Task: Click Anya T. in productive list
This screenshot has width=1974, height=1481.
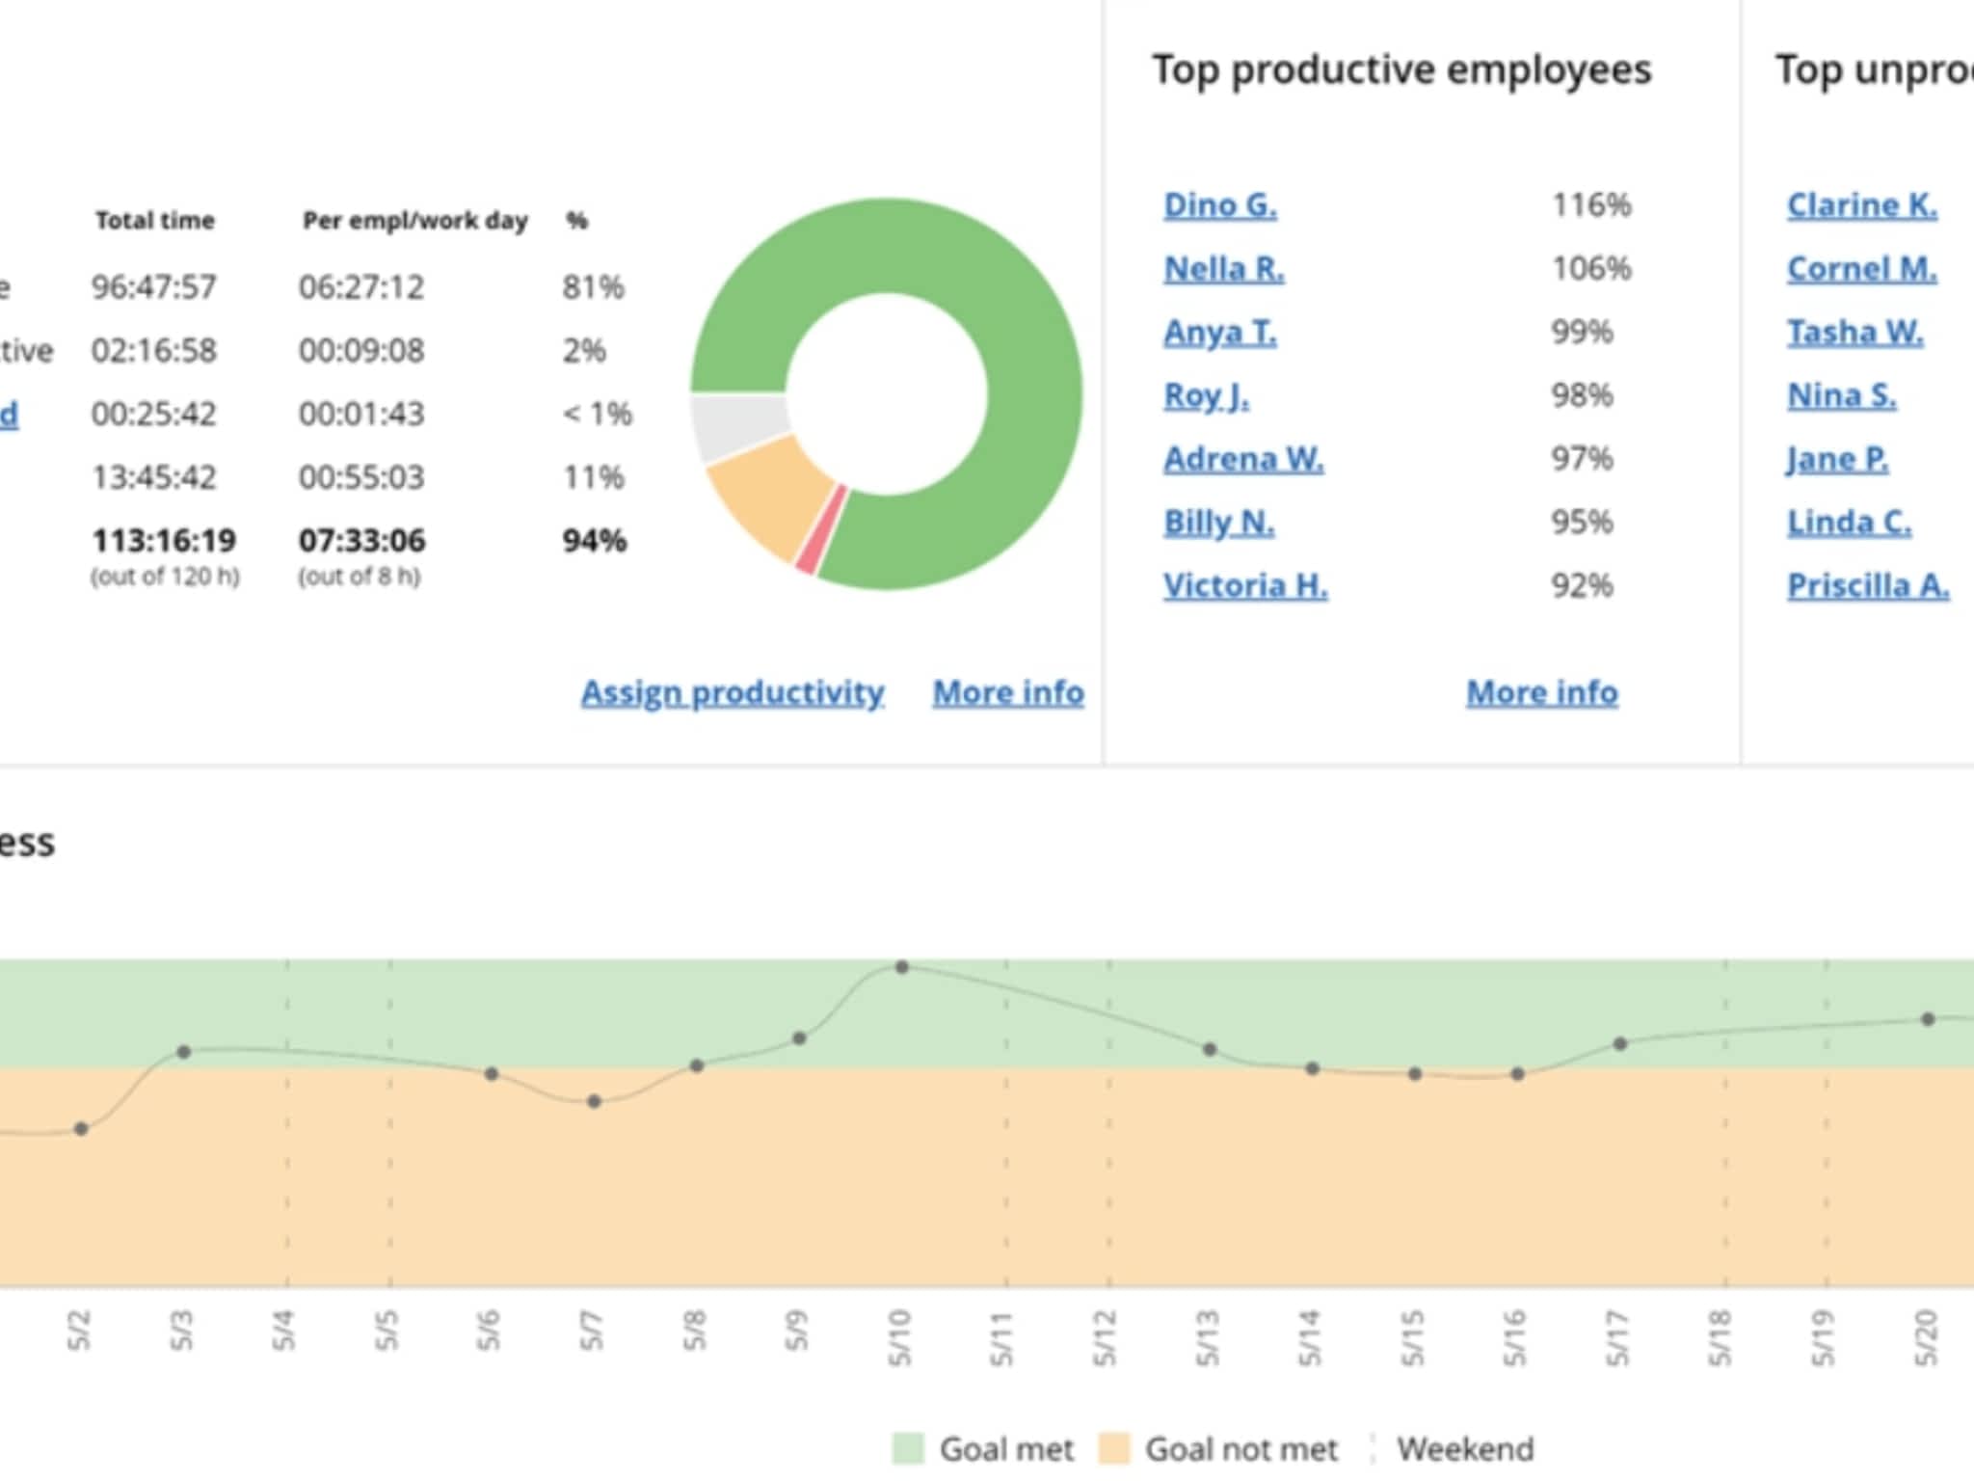Action: tap(1219, 333)
